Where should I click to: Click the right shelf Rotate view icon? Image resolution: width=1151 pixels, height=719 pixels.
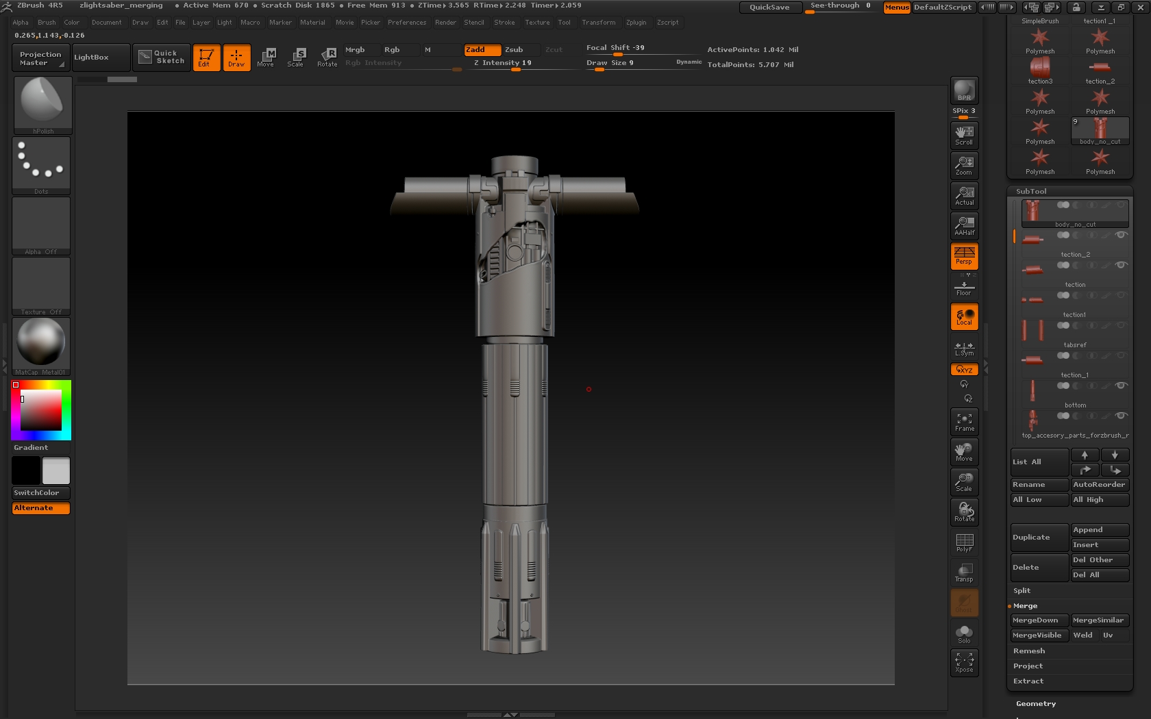point(964,512)
